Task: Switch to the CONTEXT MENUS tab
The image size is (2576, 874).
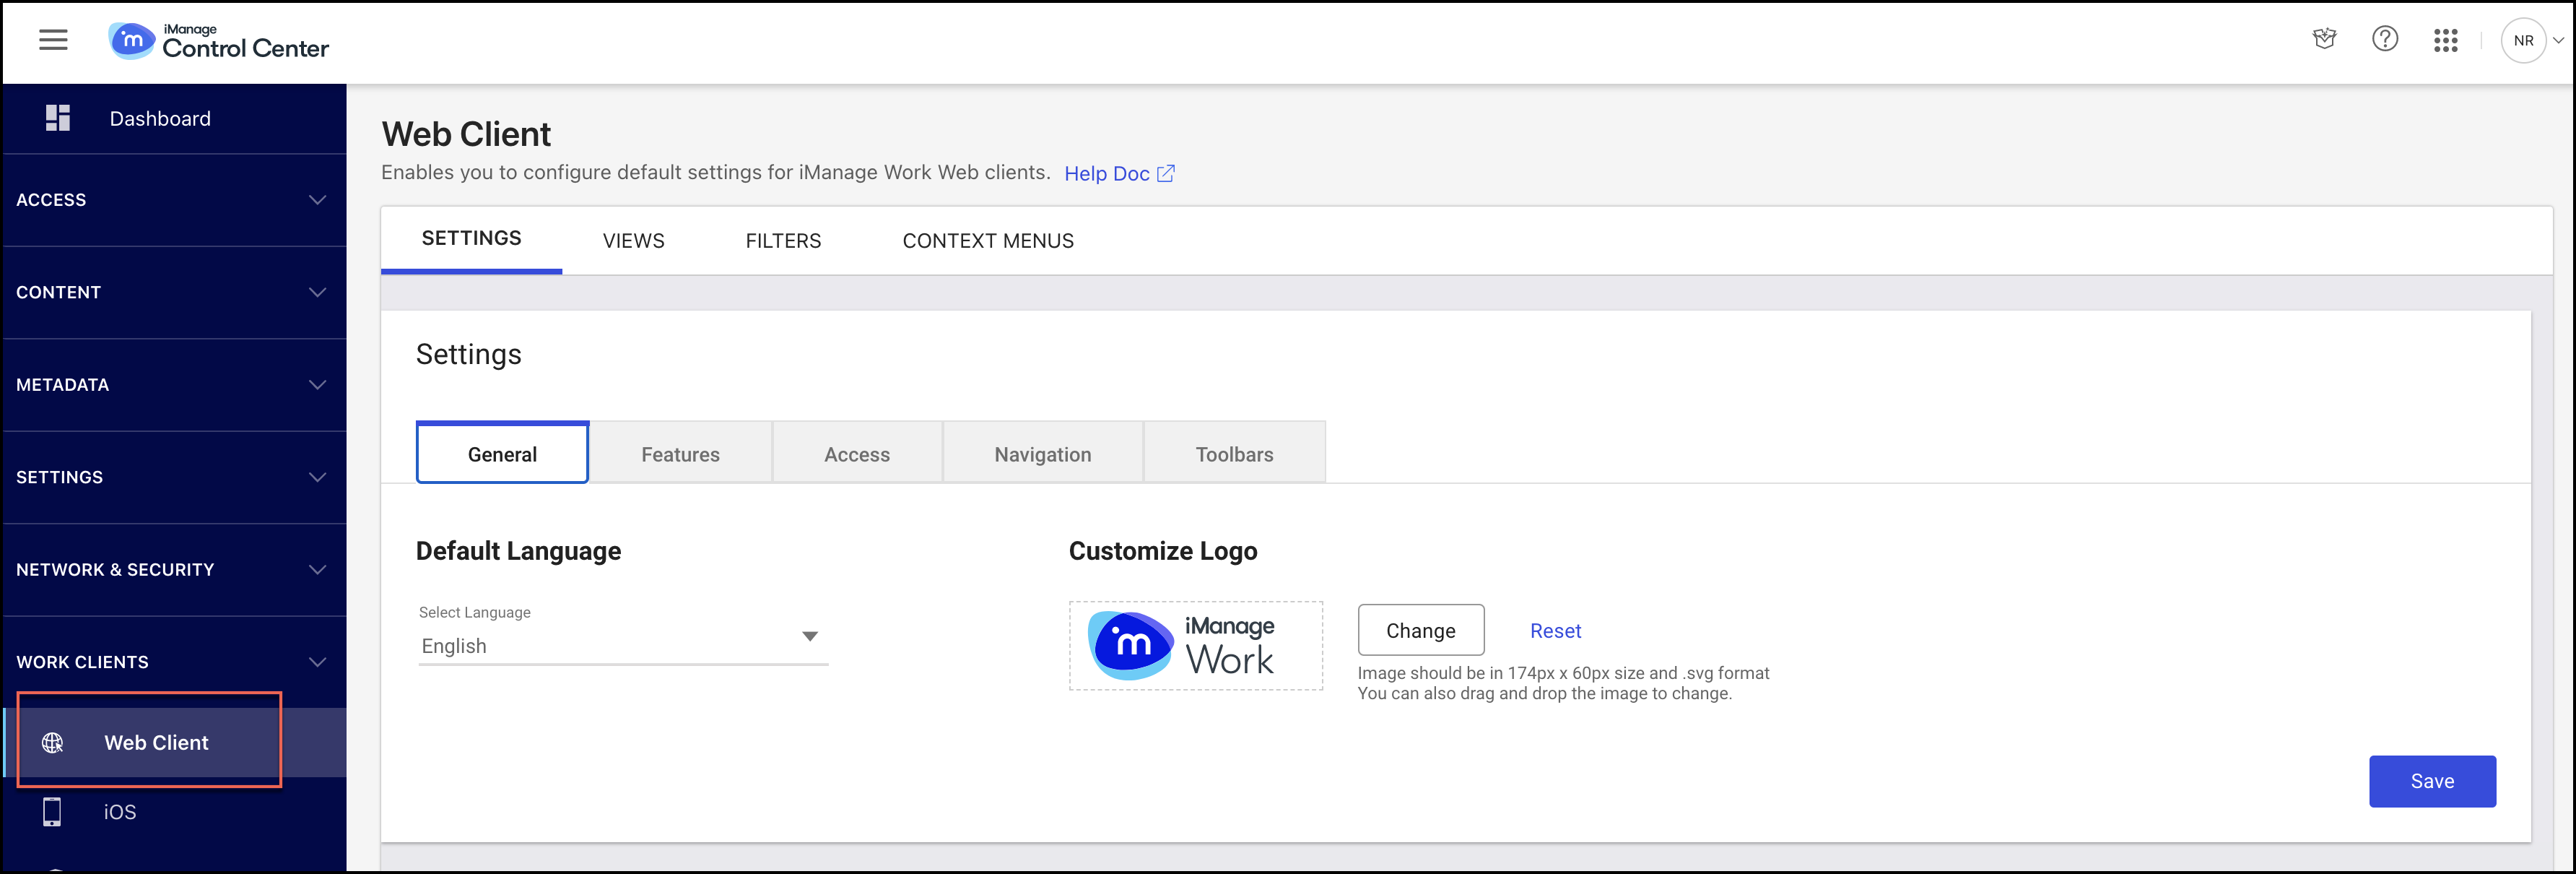Action: coord(987,240)
